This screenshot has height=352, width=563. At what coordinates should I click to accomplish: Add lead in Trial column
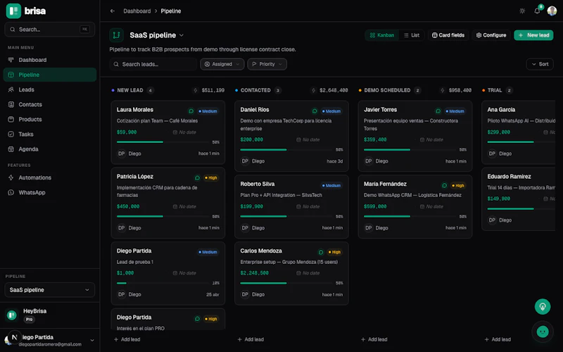click(x=498, y=339)
